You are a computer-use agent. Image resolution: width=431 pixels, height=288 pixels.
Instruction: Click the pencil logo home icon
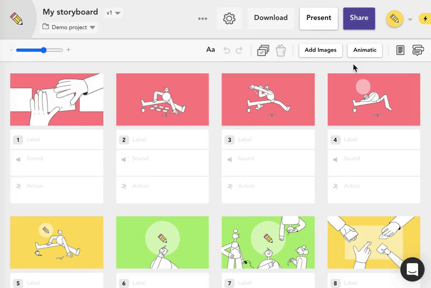[17, 19]
